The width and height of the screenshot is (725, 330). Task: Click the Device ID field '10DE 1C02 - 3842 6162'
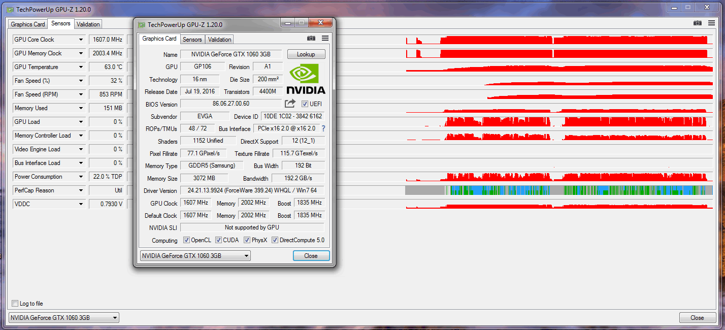click(x=292, y=116)
